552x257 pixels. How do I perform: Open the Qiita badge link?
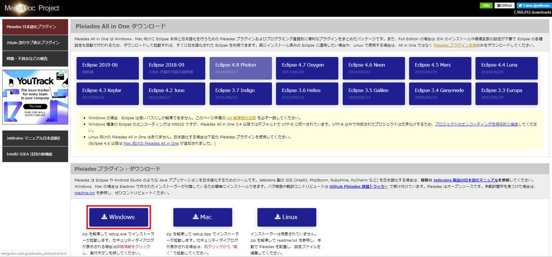(x=485, y=5)
